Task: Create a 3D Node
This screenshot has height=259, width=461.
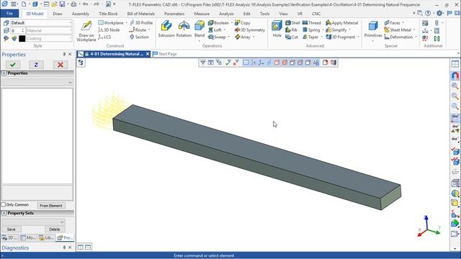Action: (109, 30)
